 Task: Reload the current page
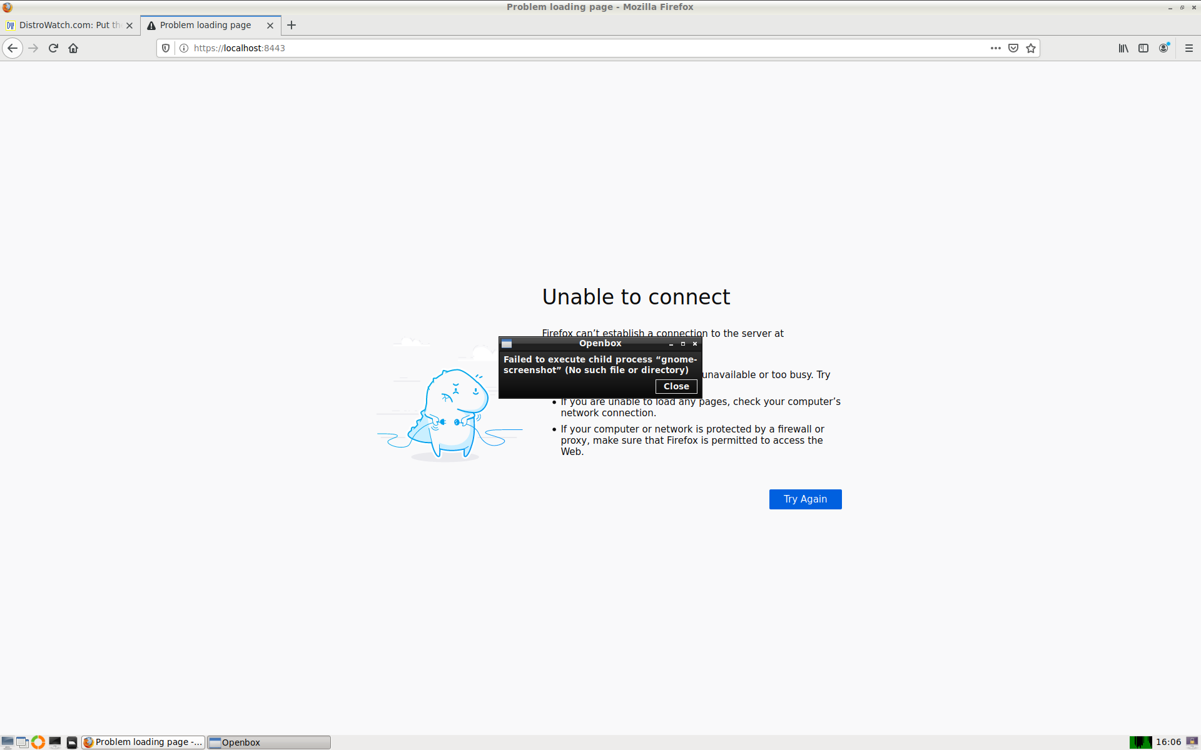(x=53, y=48)
